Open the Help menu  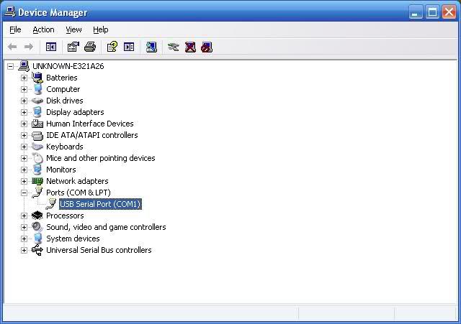101,29
